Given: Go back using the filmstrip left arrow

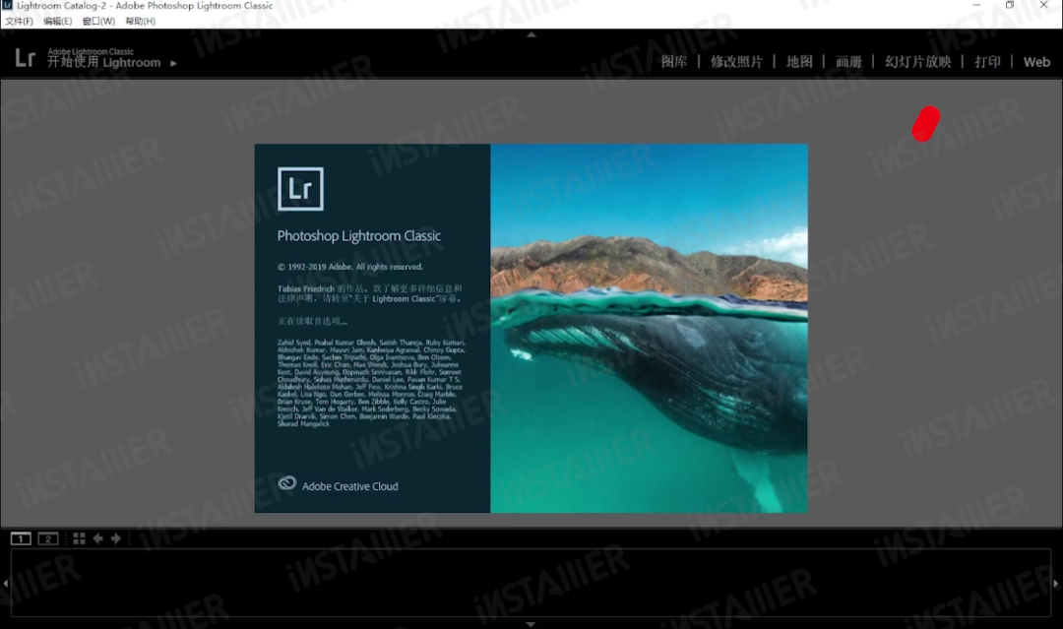Looking at the screenshot, I should coord(97,538).
